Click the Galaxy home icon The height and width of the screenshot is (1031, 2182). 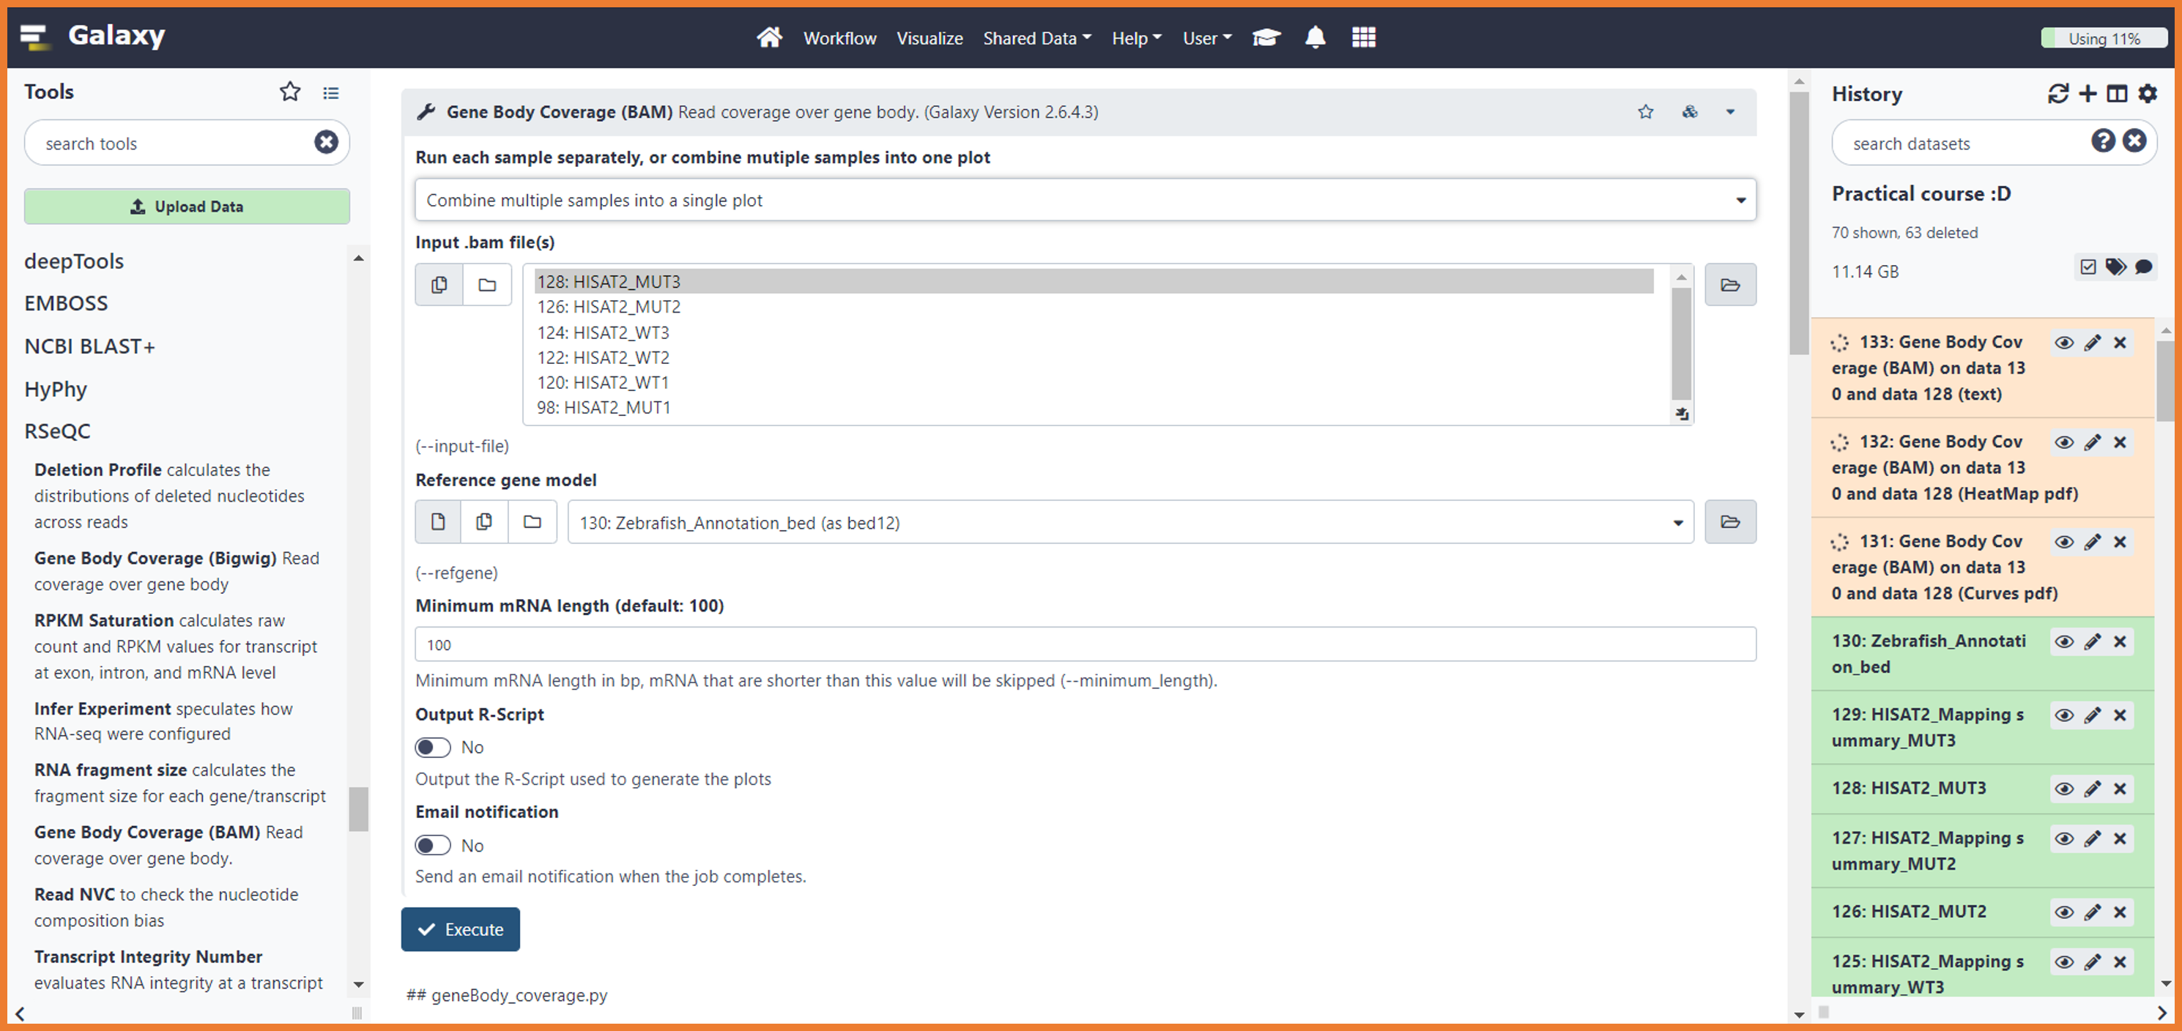tap(768, 38)
